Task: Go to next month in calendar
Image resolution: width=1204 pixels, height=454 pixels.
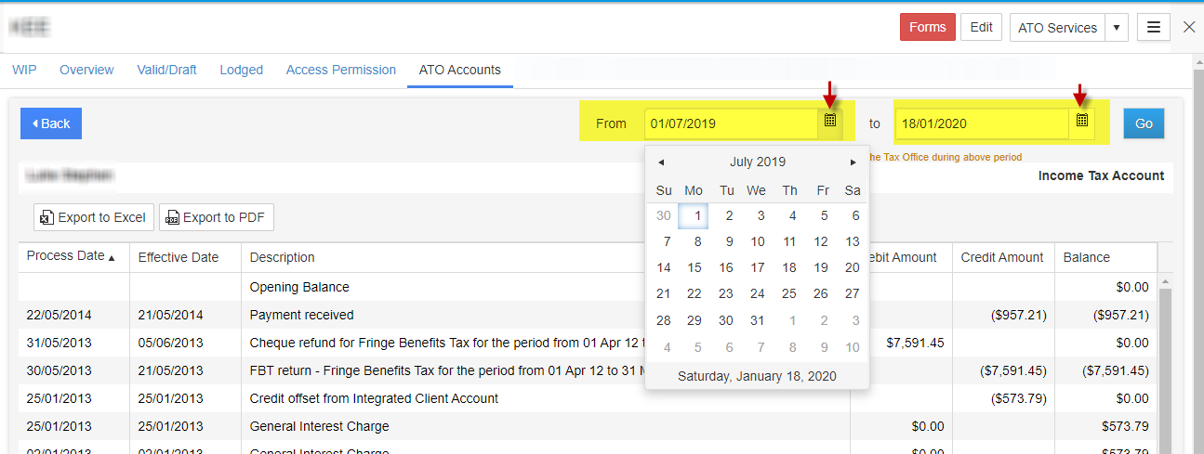Action: [853, 162]
